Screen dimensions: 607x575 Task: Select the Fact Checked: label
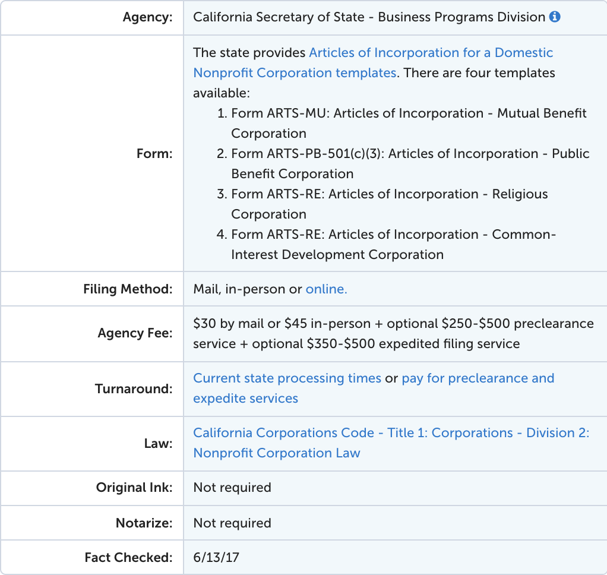pos(128,558)
